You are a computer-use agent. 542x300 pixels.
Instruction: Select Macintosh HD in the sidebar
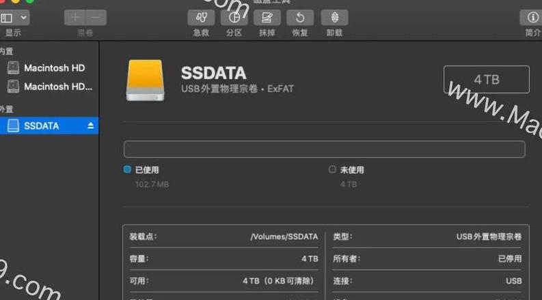pos(54,68)
